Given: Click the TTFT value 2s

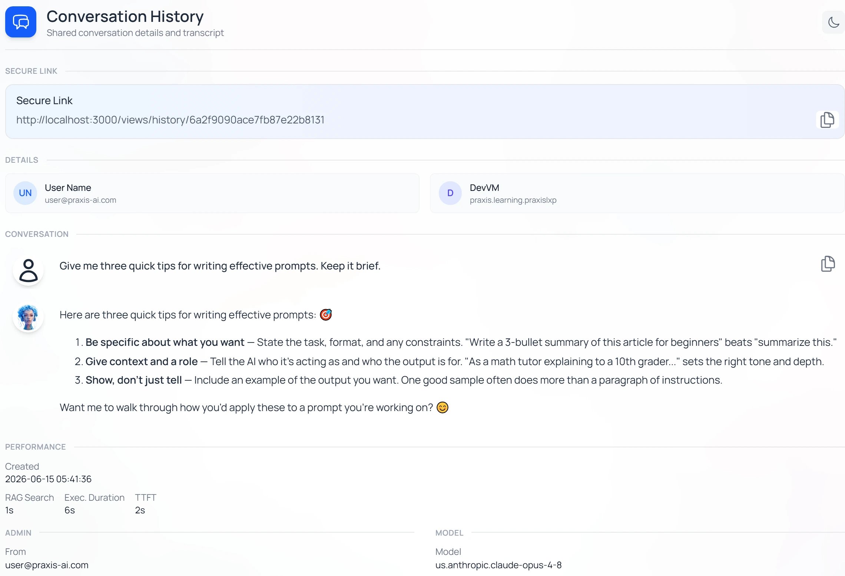Looking at the screenshot, I should [140, 510].
